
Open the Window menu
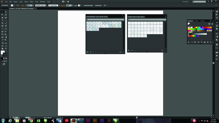click(43, 2)
